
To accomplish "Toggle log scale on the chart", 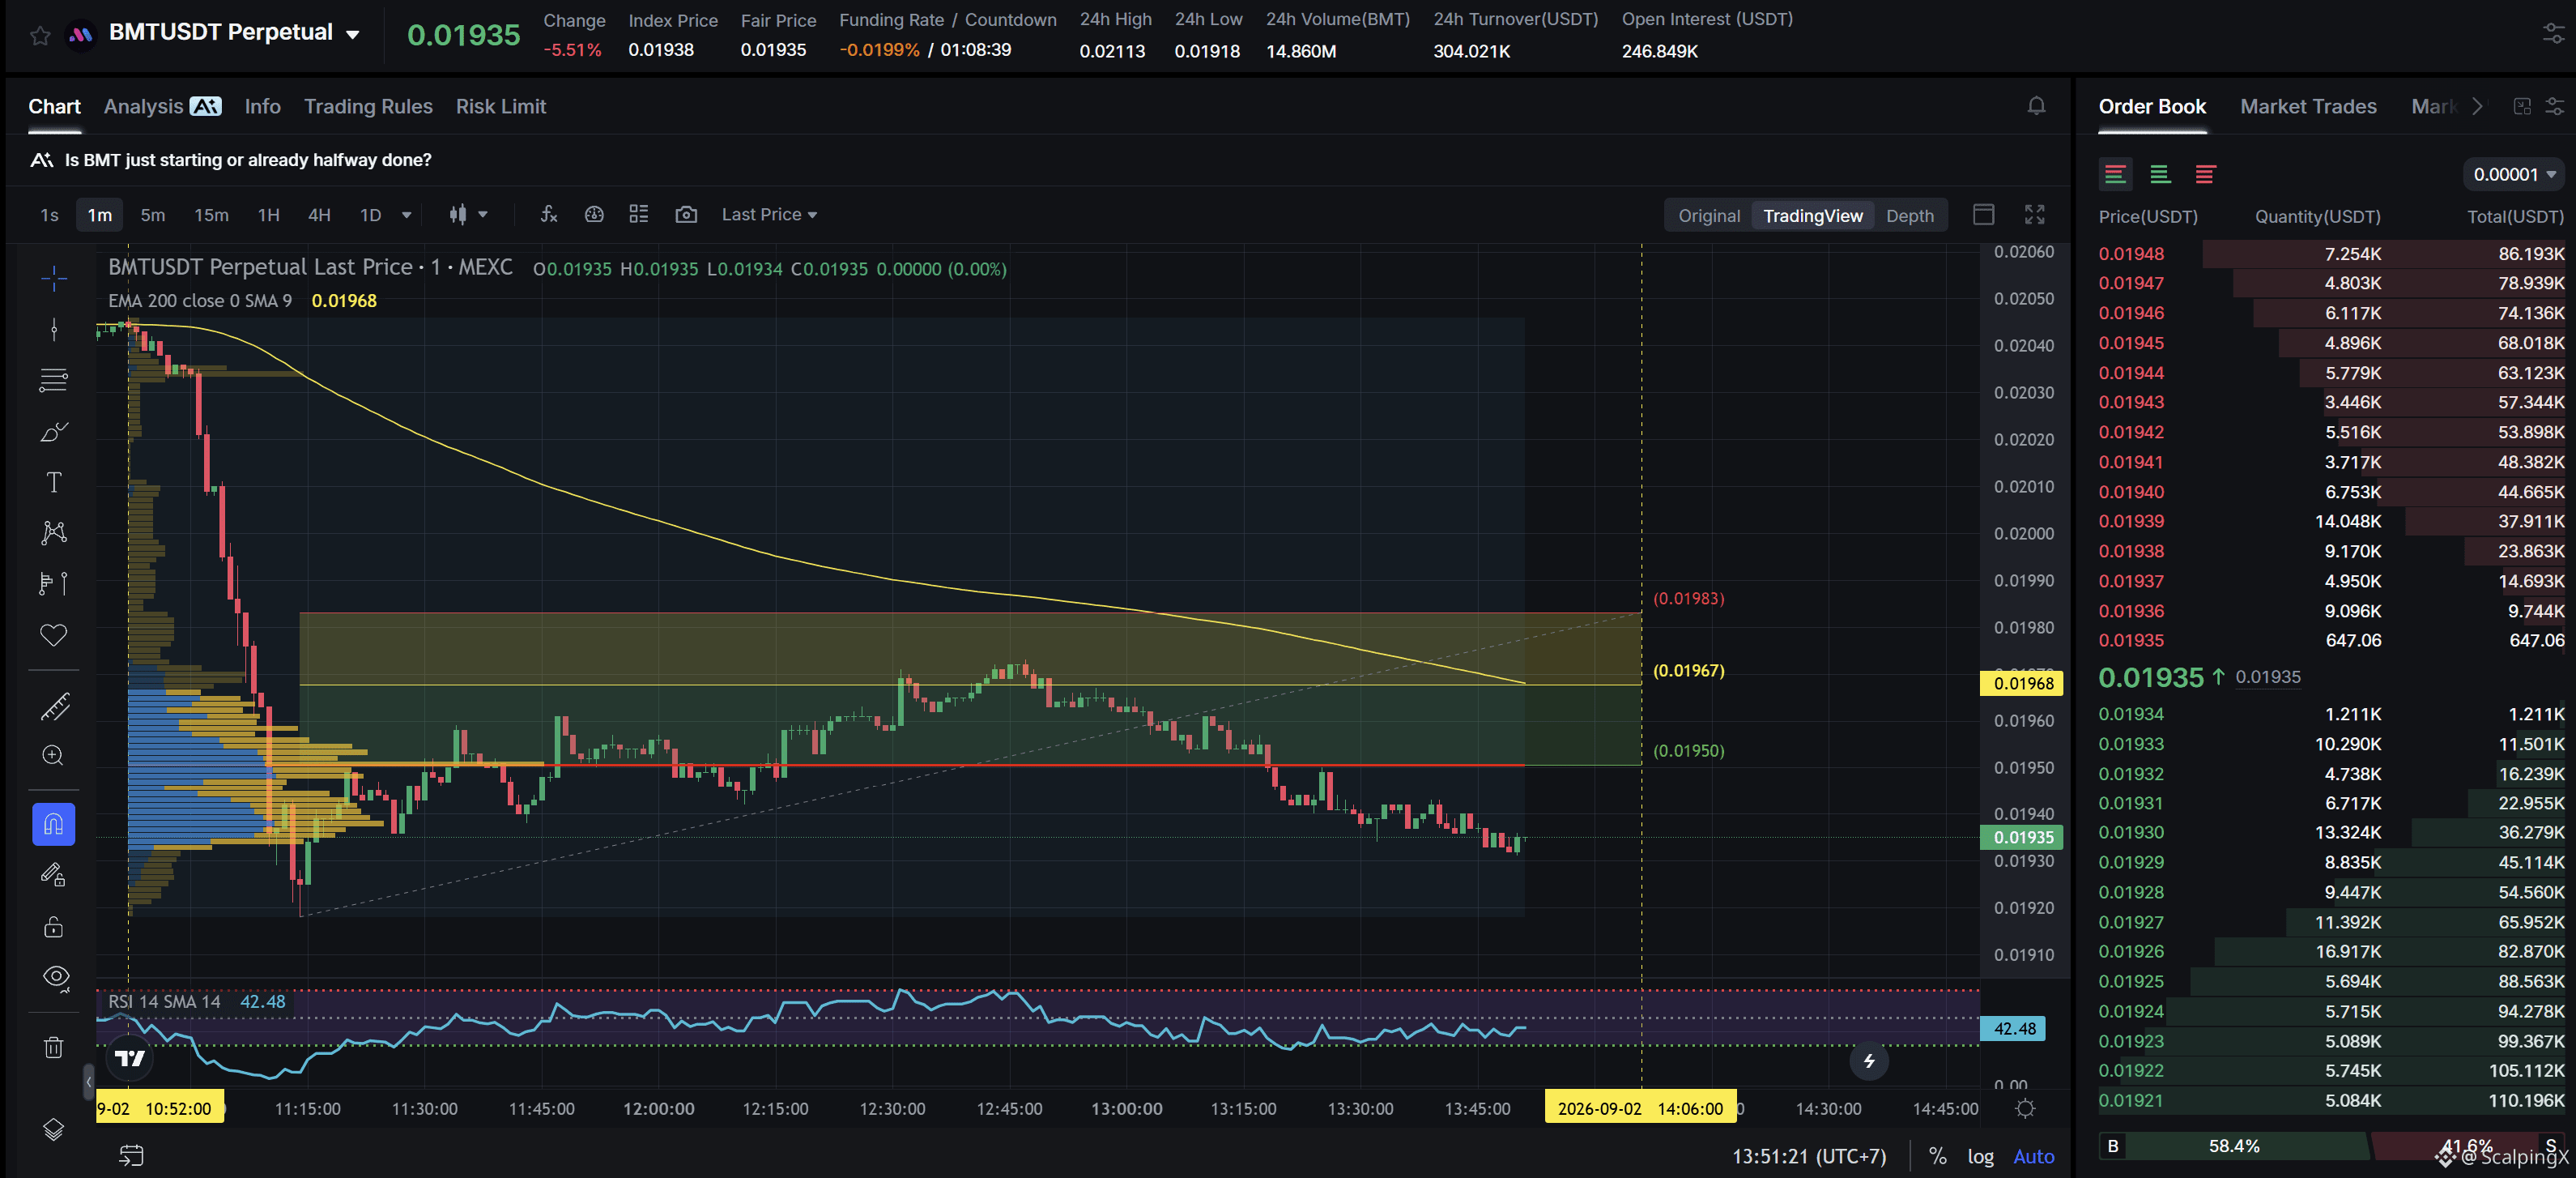I will [x=1980, y=1156].
